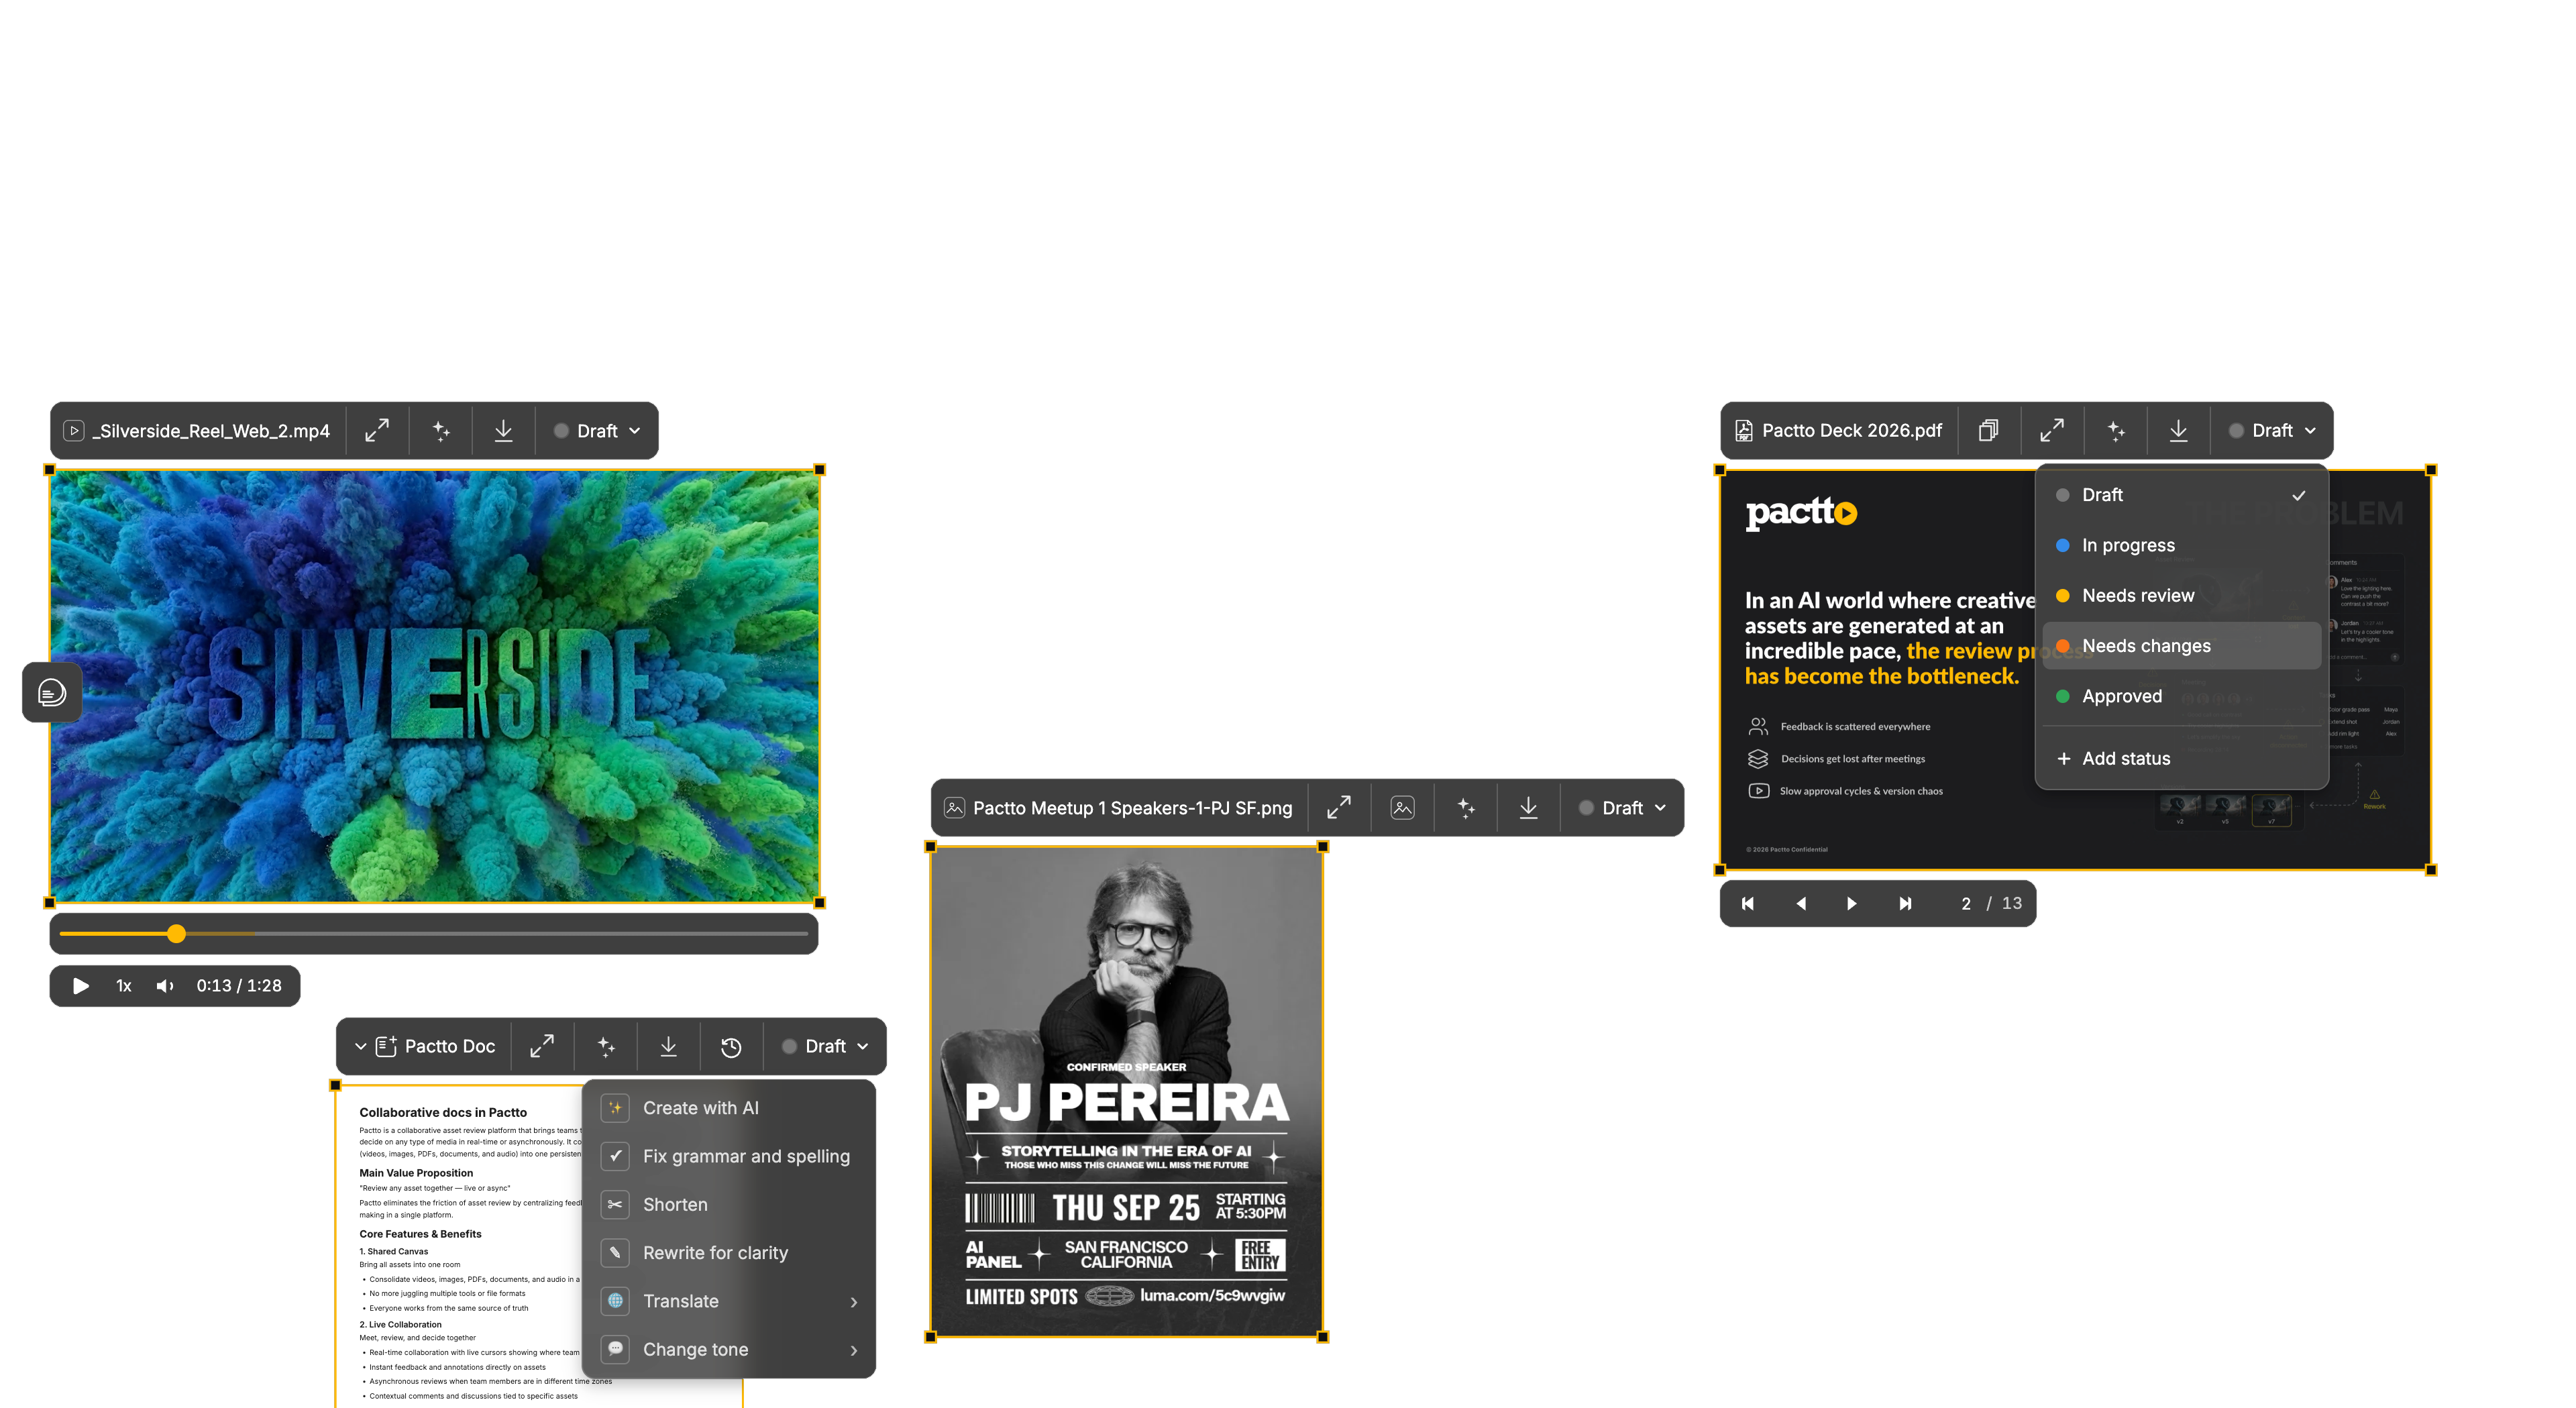Open AI sparkle tools on Pactto Deck toolbar
This screenshot has width=2576, height=1408.
pos(2116,431)
